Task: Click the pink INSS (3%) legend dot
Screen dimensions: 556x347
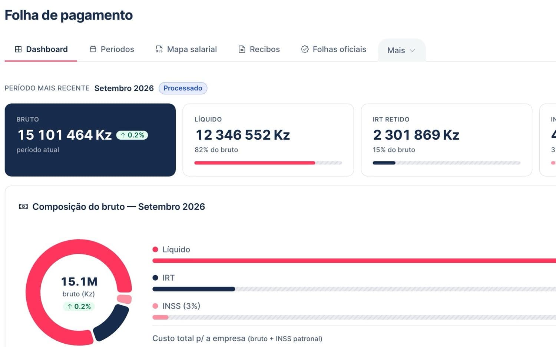Action: point(155,306)
